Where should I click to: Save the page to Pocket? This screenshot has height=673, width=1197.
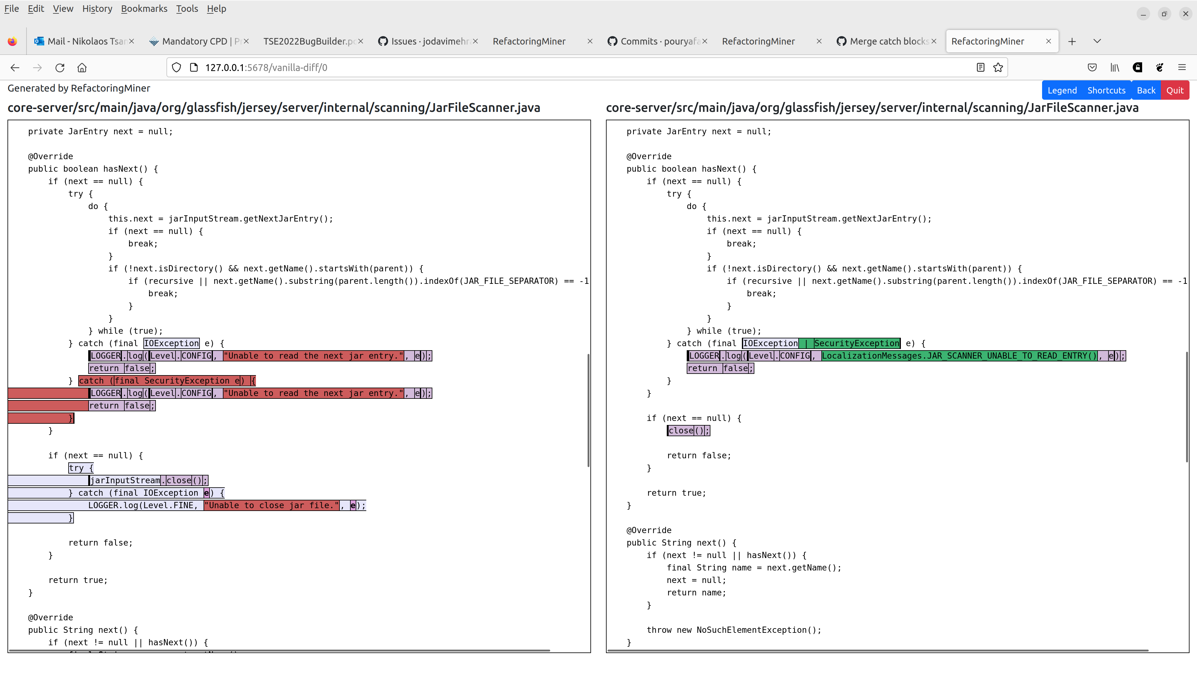1092,67
